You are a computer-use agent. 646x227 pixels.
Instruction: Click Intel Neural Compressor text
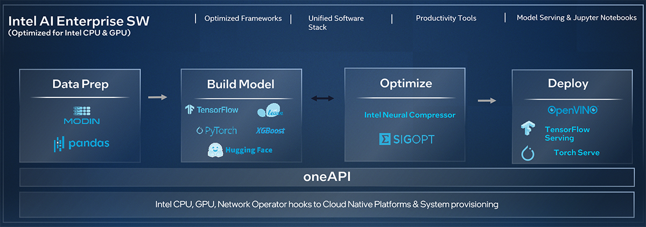410,115
